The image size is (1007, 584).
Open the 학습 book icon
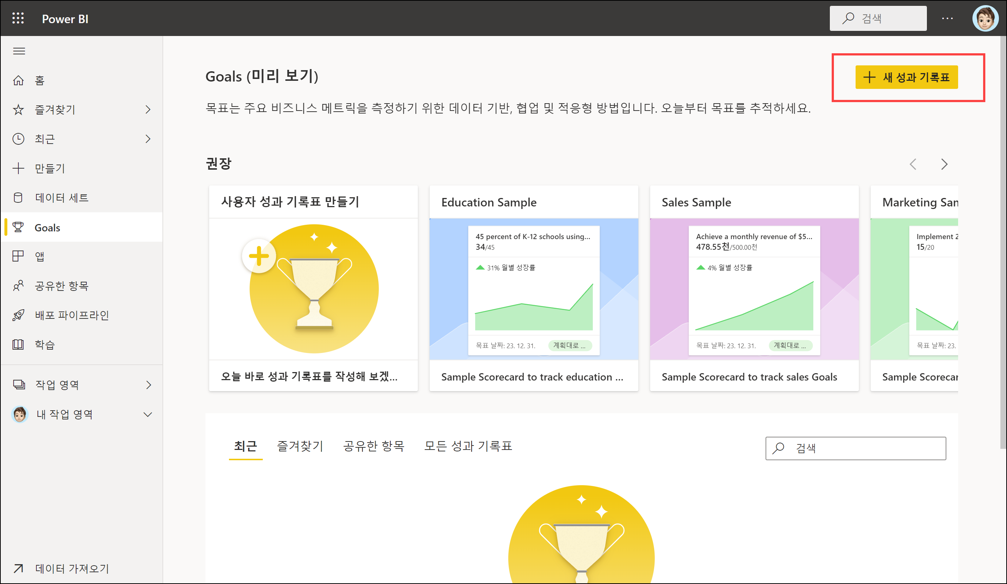coord(18,344)
